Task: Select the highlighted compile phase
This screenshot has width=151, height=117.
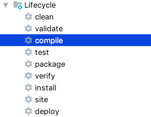Action: pos(75,40)
